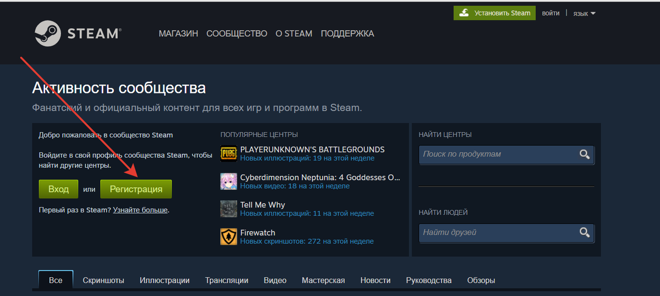Image resolution: width=660 pixels, height=296 pixels.
Task: Open the ПОДДЕРЖКА page
Action: coord(347,34)
